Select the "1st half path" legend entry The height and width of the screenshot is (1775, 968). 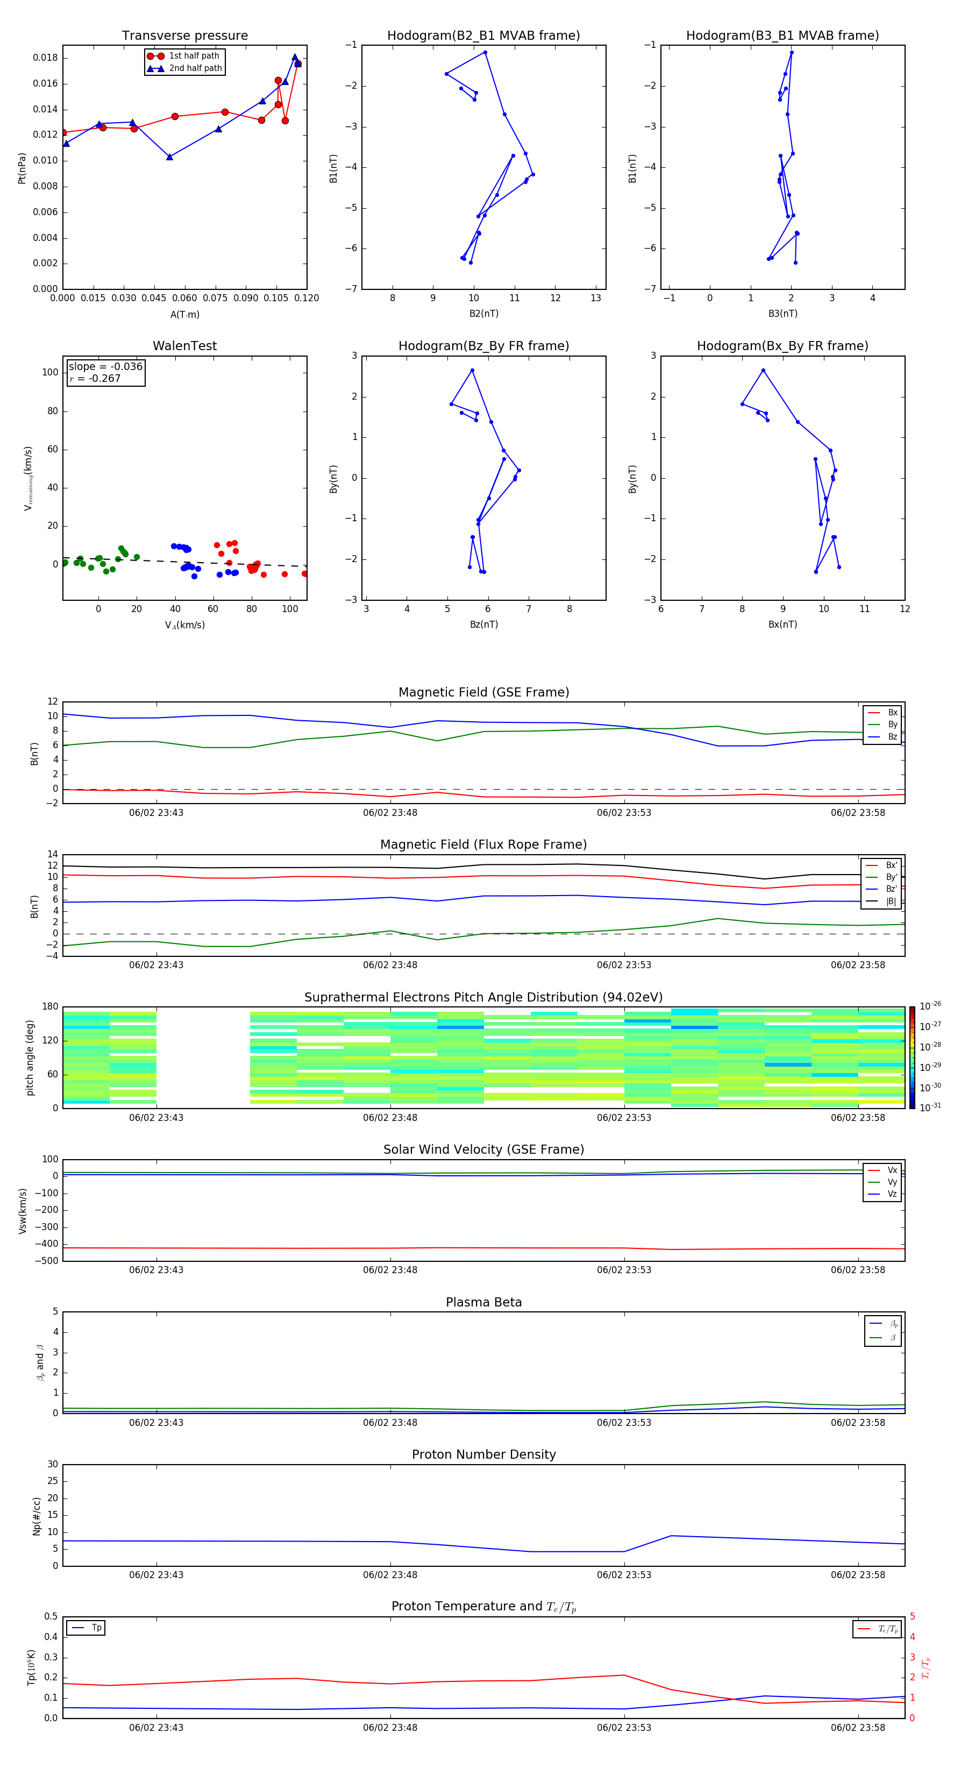pyautogui.click(x=184, y=56)
